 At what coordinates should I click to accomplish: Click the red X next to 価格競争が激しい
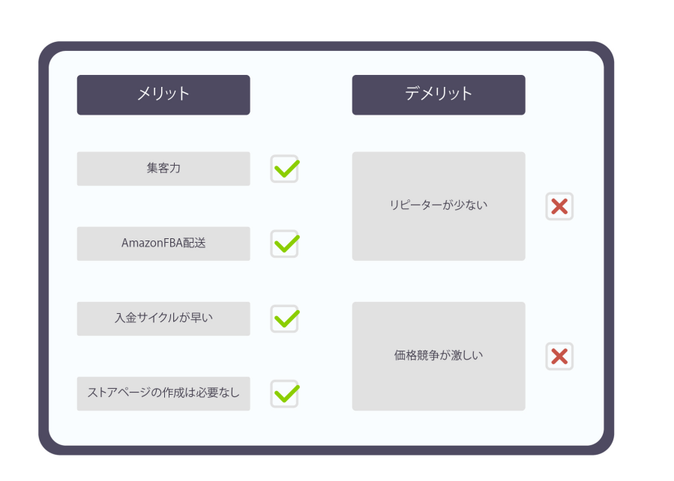pos(559,356)
